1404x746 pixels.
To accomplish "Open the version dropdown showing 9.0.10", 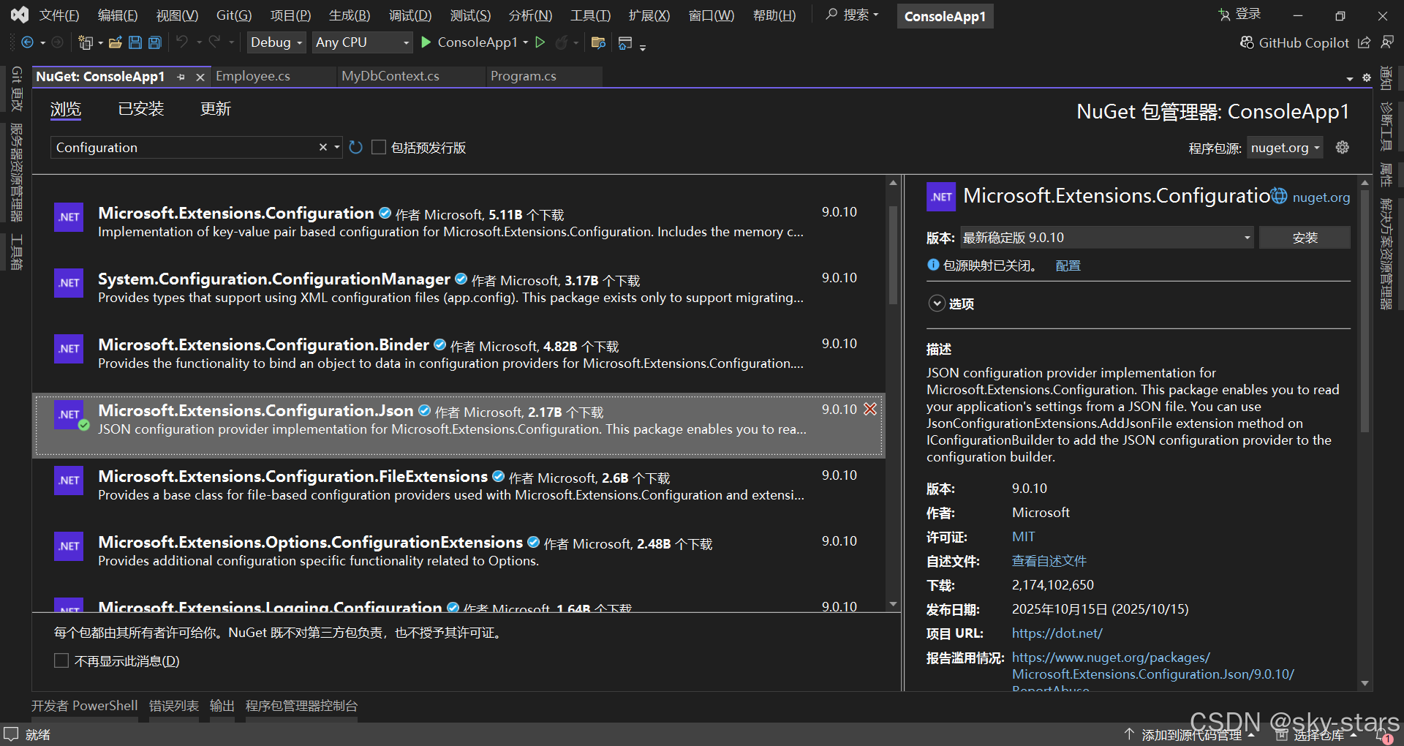I will point(1106,238).
